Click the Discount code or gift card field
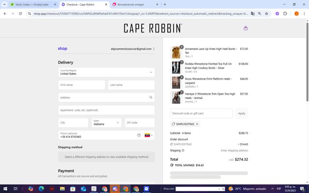The image size is (309, 193). click(x=201, y=113)
